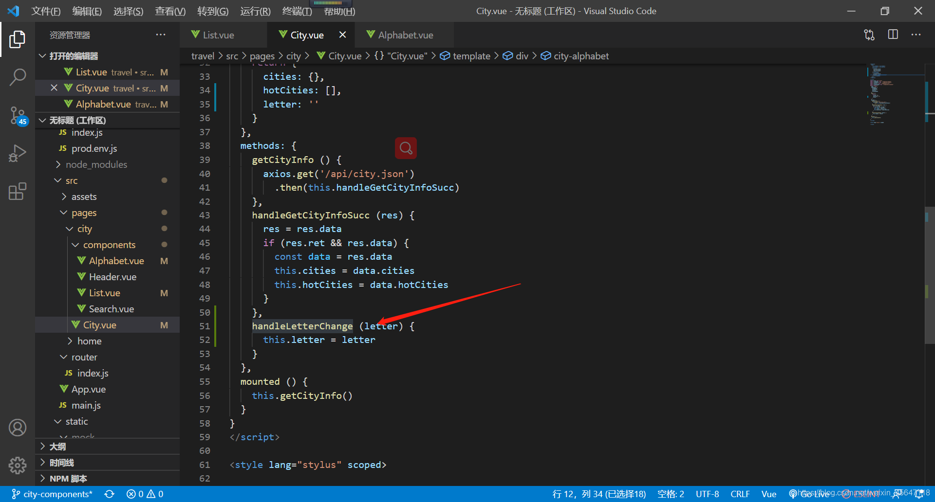
Task: Click the template breadcrumb segment
Action: pos(471,56)
